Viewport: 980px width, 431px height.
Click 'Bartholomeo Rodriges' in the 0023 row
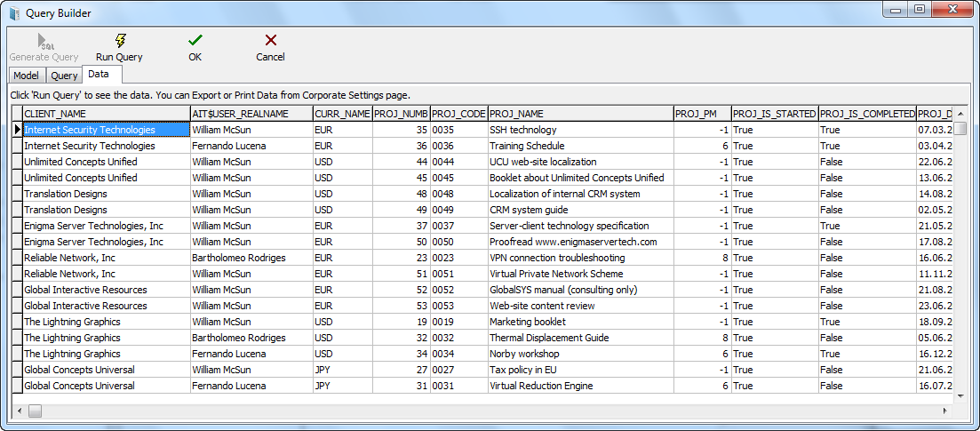251,258
